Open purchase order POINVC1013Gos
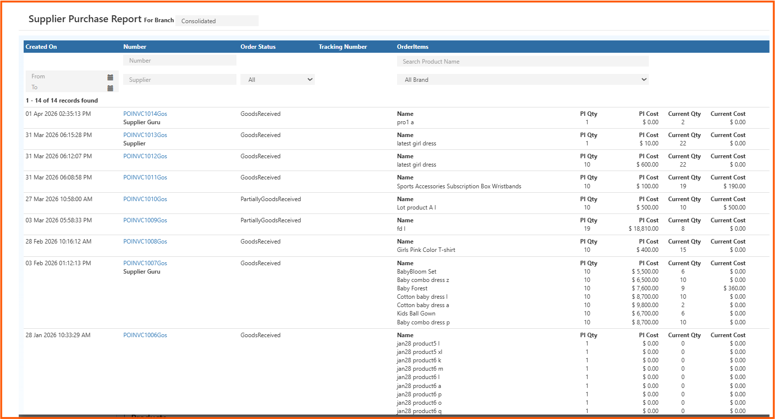 (145, 135)
